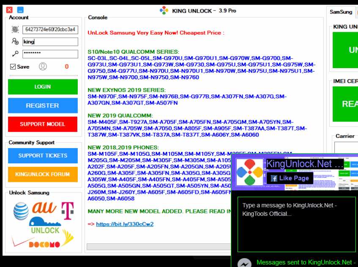The height and width of the screenshot is (267, 358).
Task: Open the Carrier selection box
Action: tap(346, 147)
